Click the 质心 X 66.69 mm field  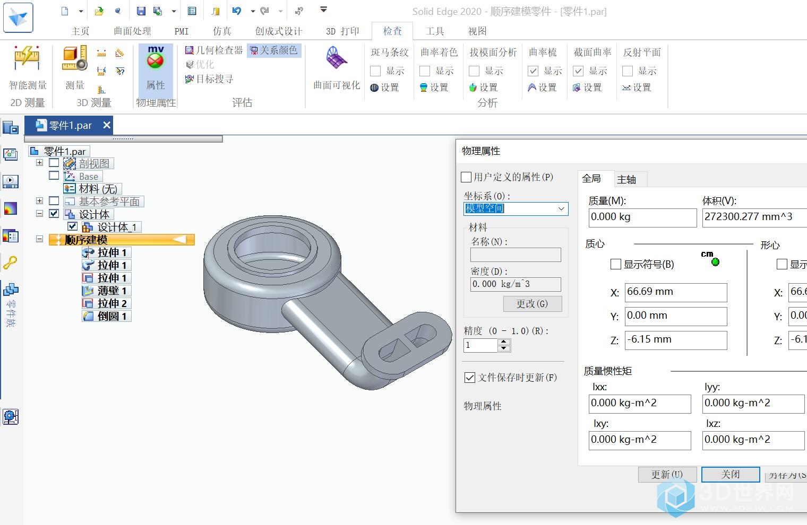(x=676, y=292)
